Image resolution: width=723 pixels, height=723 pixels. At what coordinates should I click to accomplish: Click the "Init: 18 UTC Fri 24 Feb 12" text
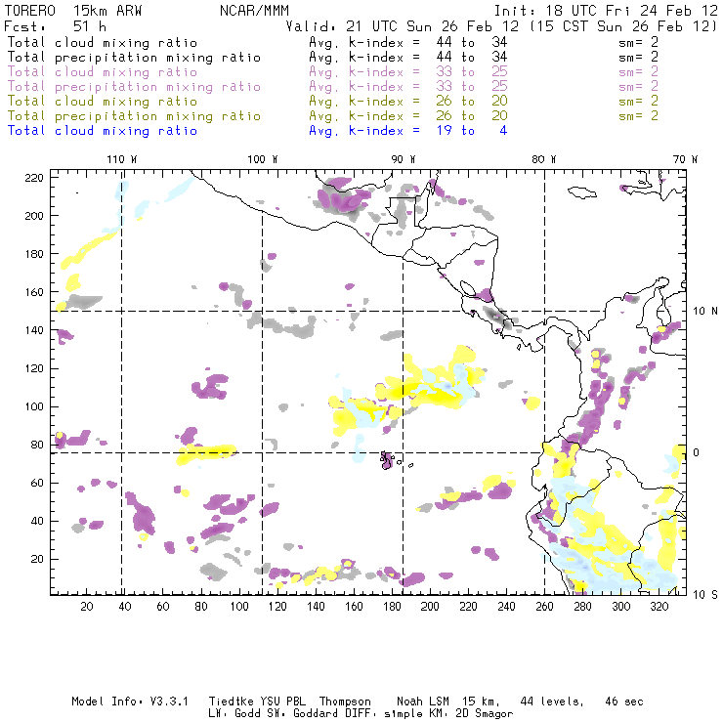[x=606, y=11]
